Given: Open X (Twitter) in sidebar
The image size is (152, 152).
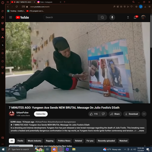Looking at the screenshot, I should click(x=3, y=45).
